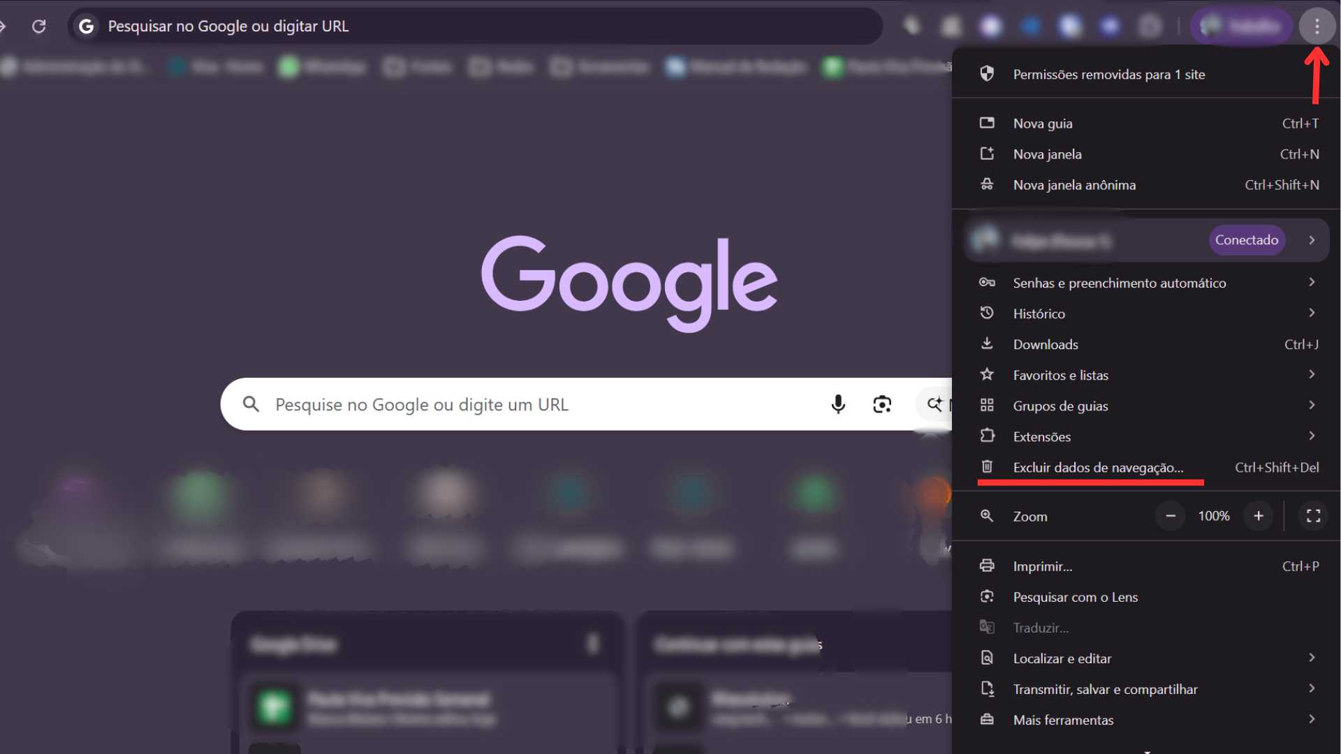This screenshot has height=754, width=1341.
Task: Expand Senhas e preenchimento automático submenu arrow
Action: tap(1312, 282)
